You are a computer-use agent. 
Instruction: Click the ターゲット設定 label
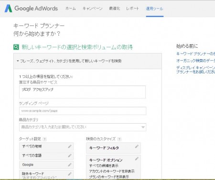(x=30, y=139)
